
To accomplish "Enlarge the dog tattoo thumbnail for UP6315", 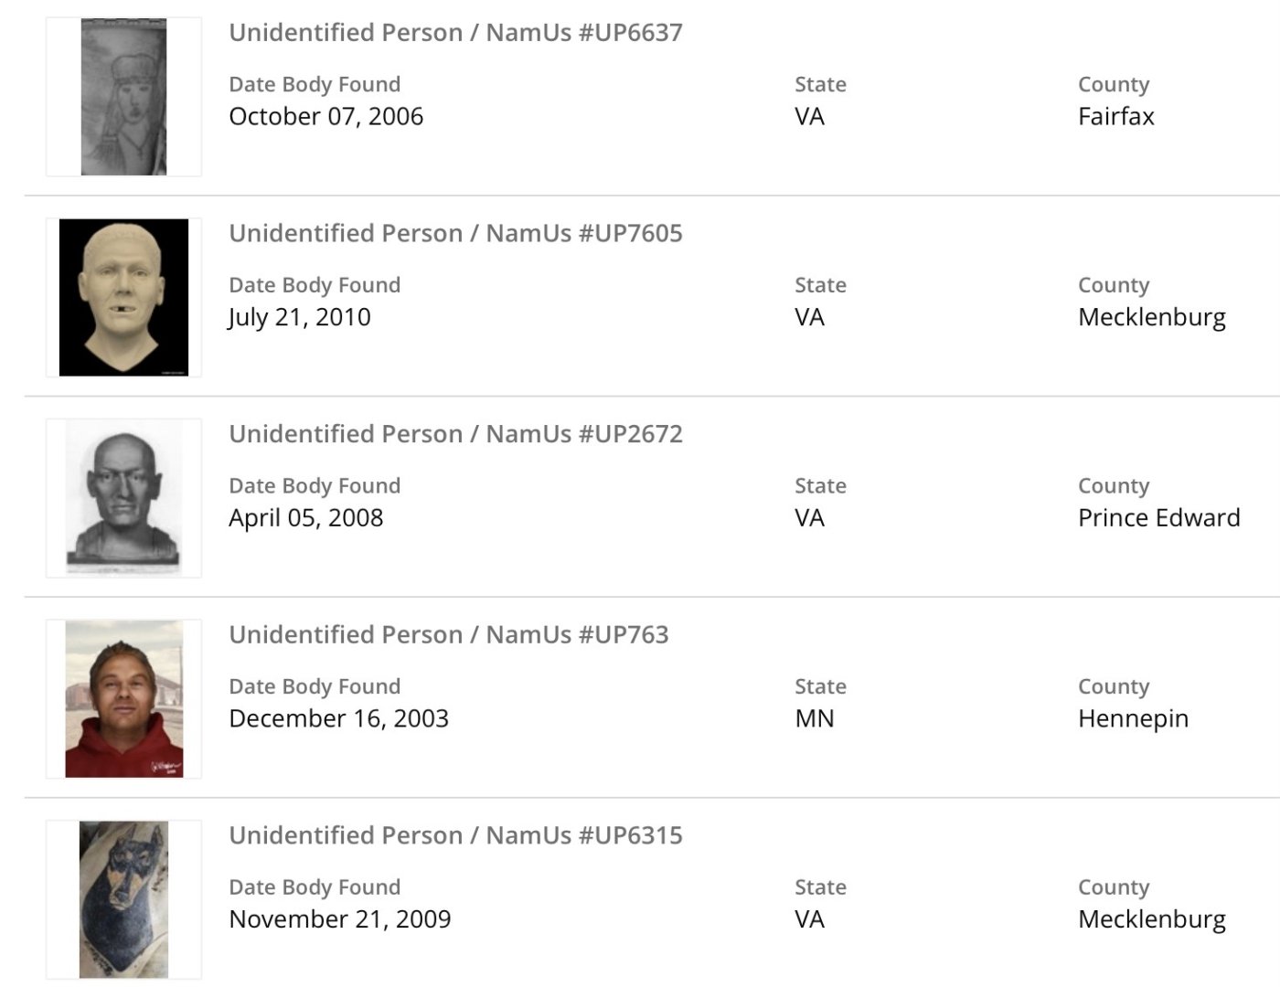I will (x=123, y=899).
